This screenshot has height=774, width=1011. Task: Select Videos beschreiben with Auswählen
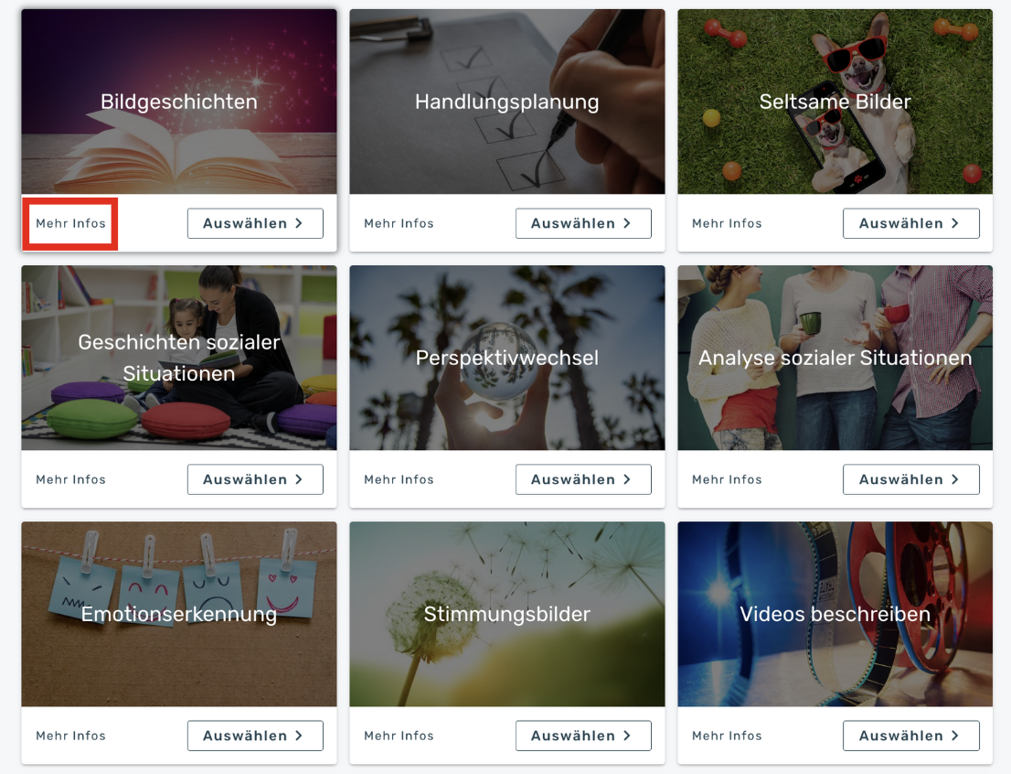point(911,736)
